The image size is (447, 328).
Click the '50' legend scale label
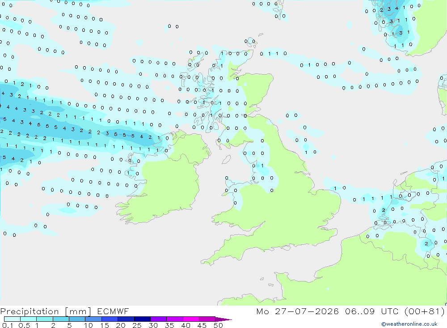218,325
